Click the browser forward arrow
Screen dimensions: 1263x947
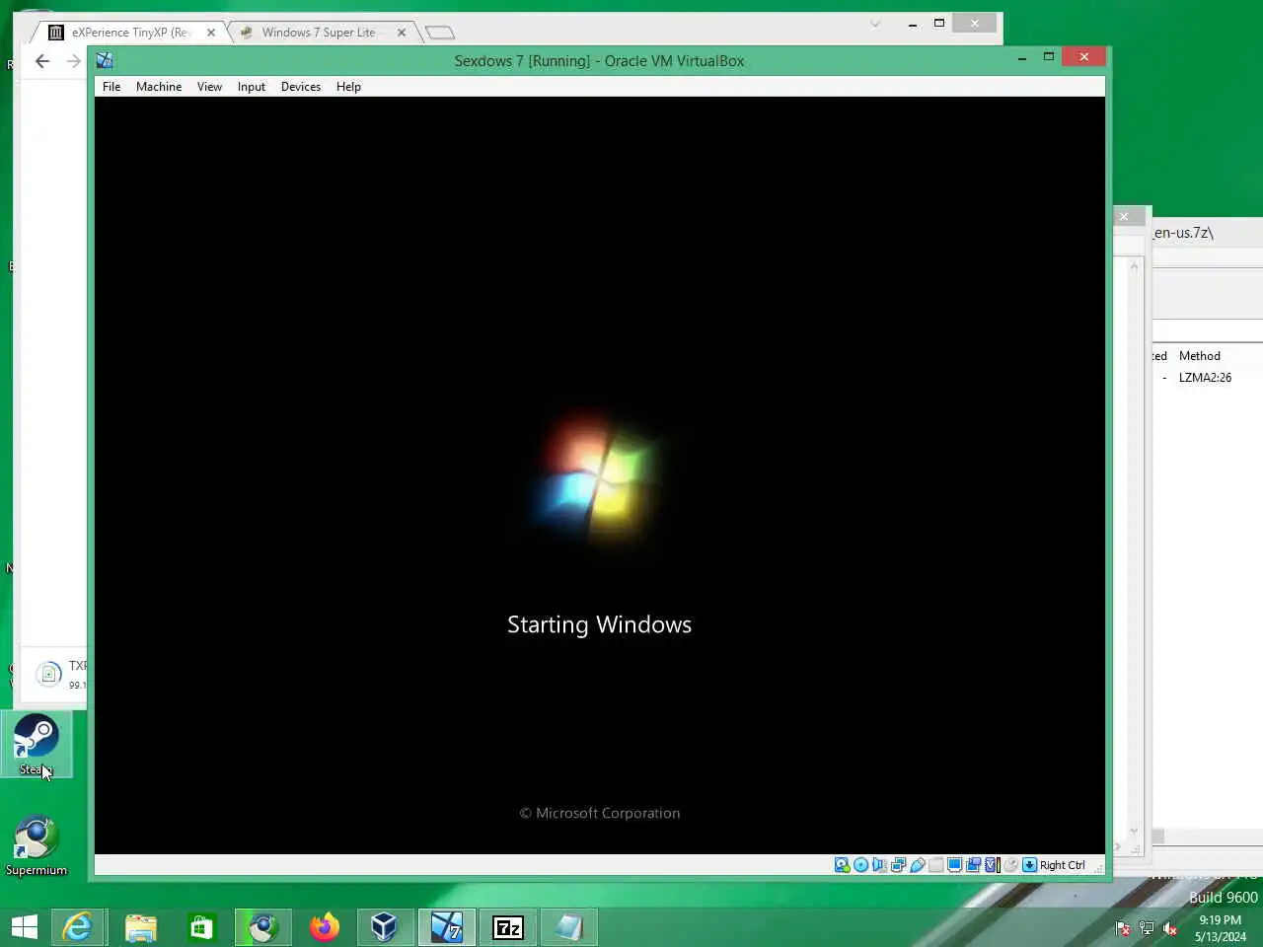tap(74, 61)
